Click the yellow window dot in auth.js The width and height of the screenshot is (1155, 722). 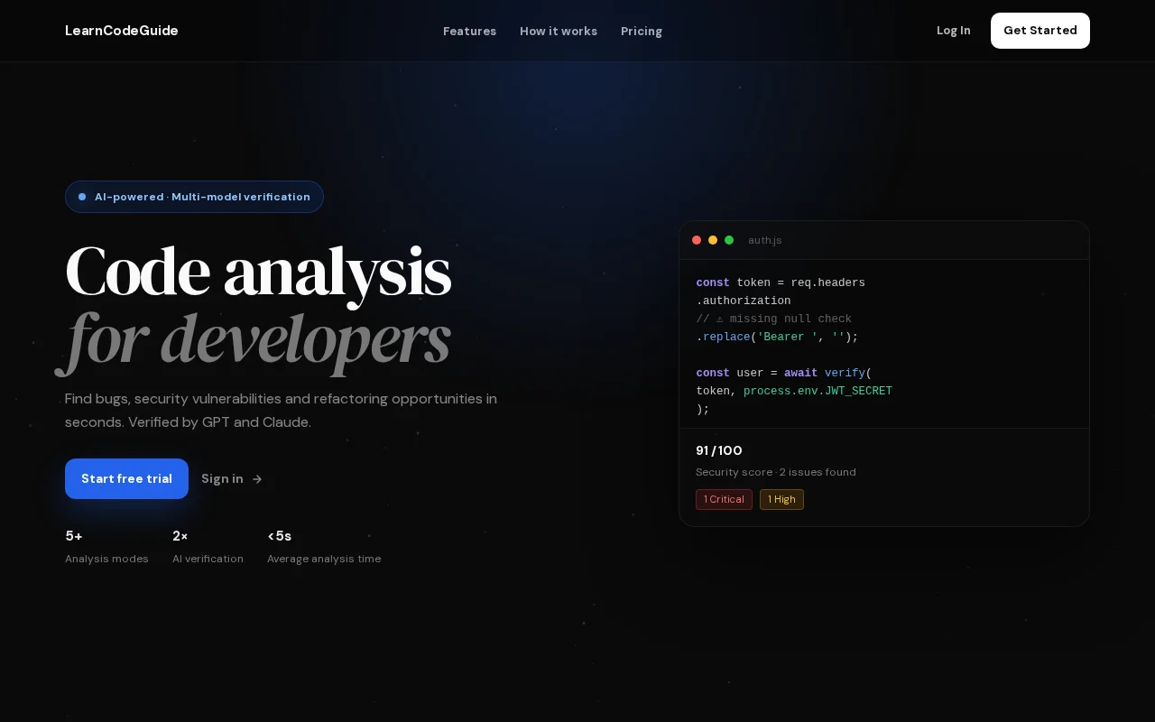click(713, 240)
